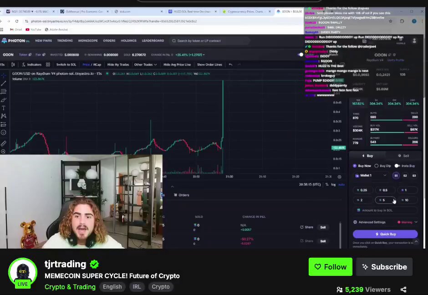This screenshot has width=428, height=295.
Task: Open the Wallet 1 dropdown
Action: pyautogui.click(x=371, y=176)
